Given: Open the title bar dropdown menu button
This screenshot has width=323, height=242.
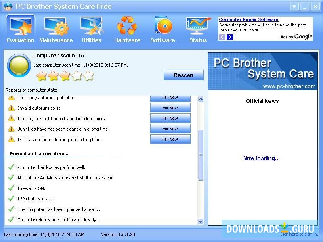Looking at the screenshot, I should [294, 6].
